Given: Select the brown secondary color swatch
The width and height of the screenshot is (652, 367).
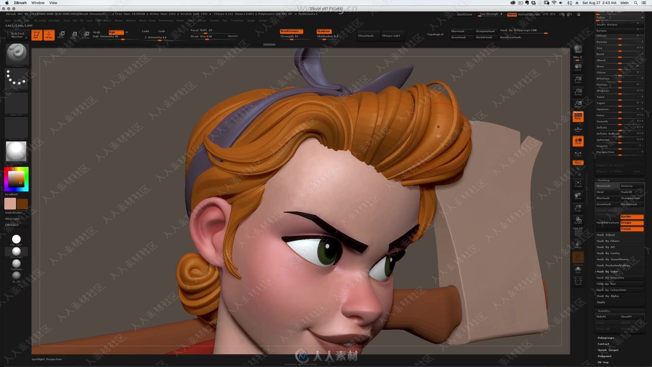Looking at the screenshot, I should pos(22,204).
